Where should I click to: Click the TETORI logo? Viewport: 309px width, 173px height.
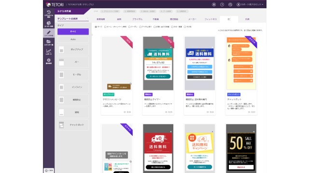tap(55, 4)
